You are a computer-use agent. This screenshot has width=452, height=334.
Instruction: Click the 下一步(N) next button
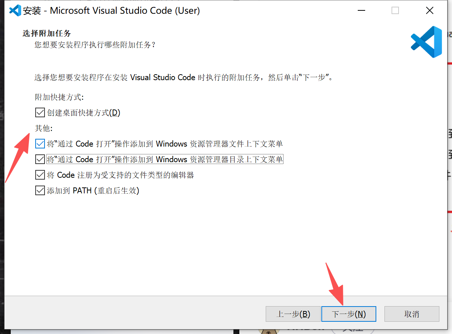348,314
